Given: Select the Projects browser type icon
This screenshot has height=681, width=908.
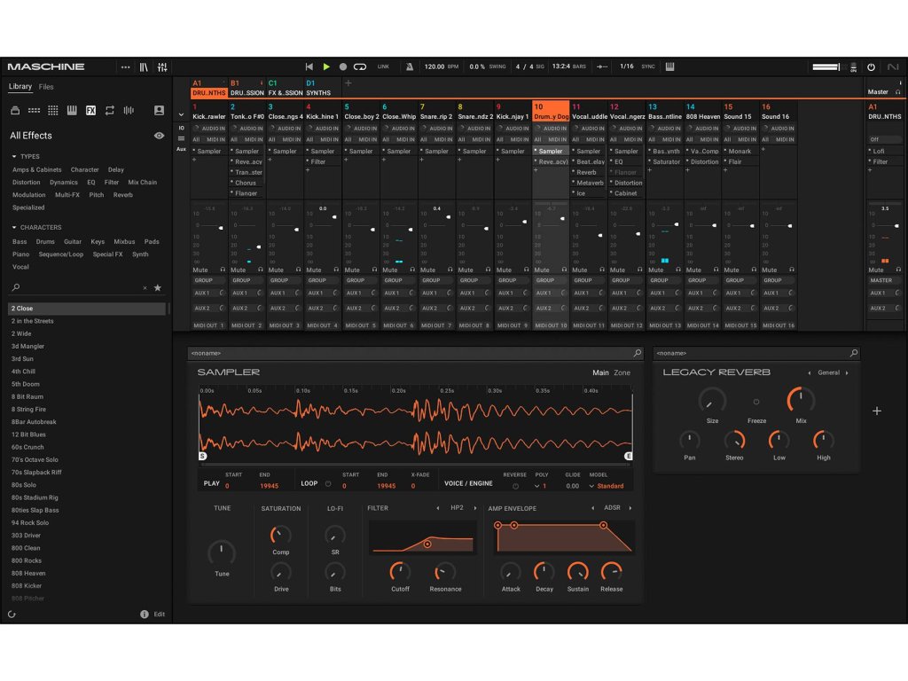Looking at the screenshot, I should [16, 110].
